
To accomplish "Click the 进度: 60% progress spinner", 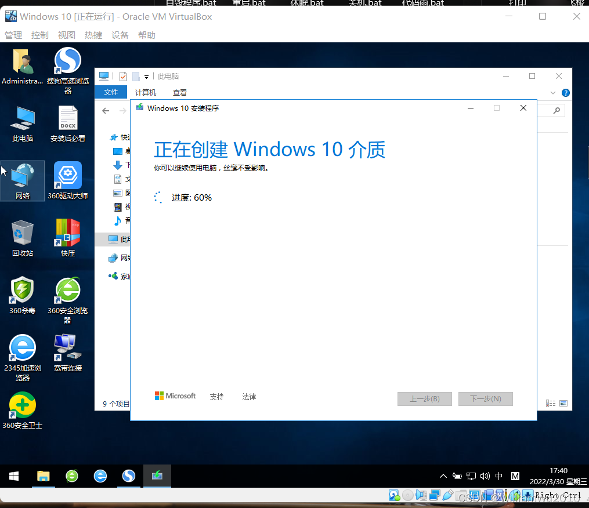I will (x=158, y=198).
